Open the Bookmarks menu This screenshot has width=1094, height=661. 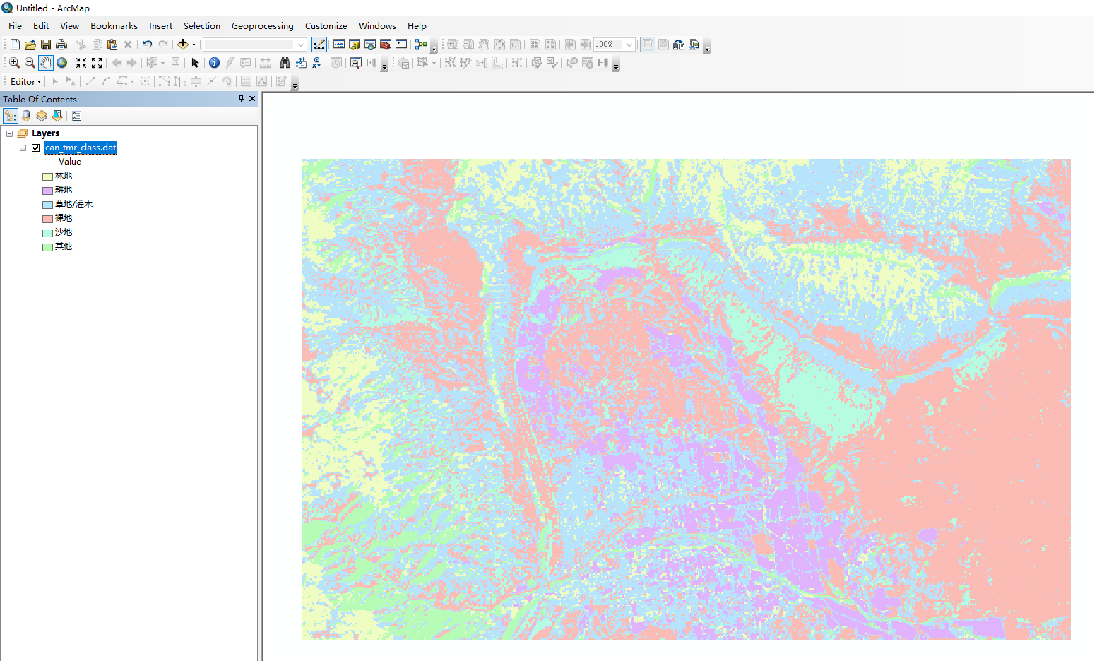pyautogui.click(x=114, y=25)
